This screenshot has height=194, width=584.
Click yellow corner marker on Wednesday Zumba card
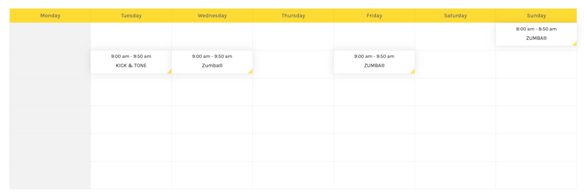[x=251, y=71]
